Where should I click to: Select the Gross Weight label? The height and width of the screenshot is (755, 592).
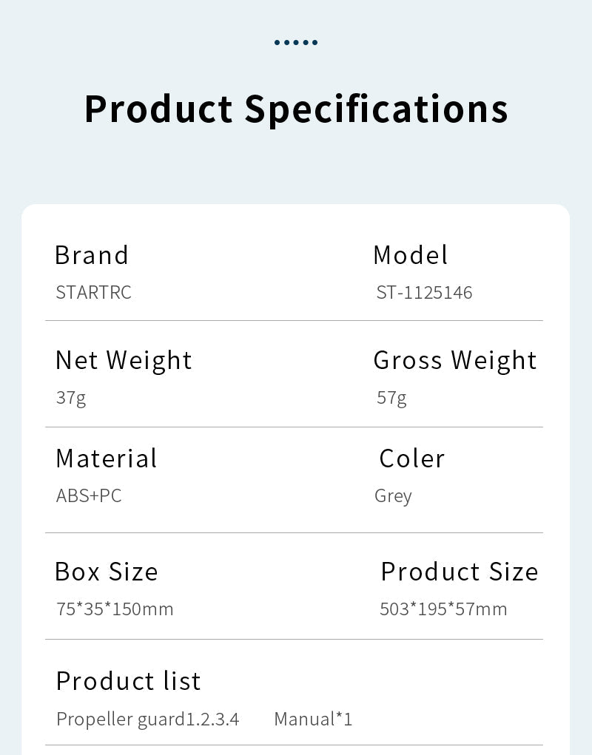[x=455, y=360]
